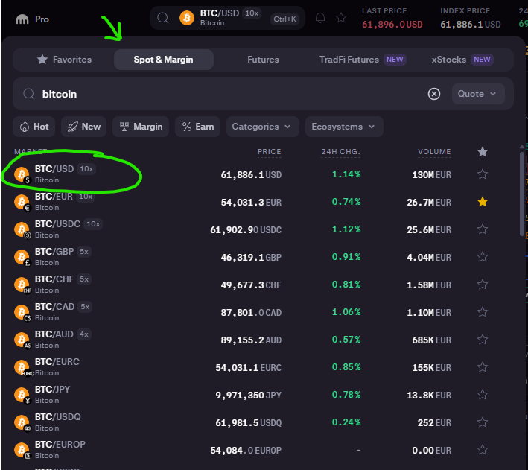Click the BTC/CAD row coin icon
Screen dimensions: 528x470
[x=22, y=313]
